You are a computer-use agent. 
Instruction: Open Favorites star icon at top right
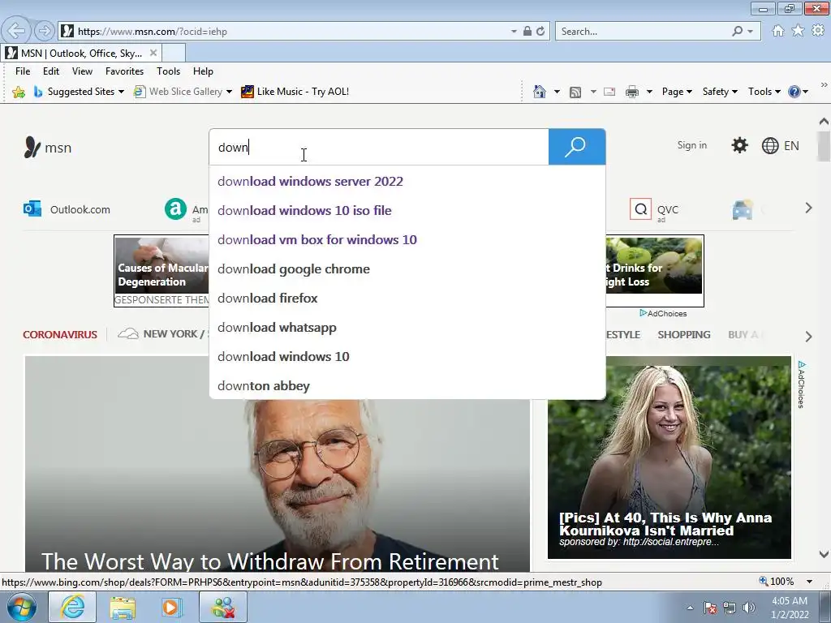point(798,31)
